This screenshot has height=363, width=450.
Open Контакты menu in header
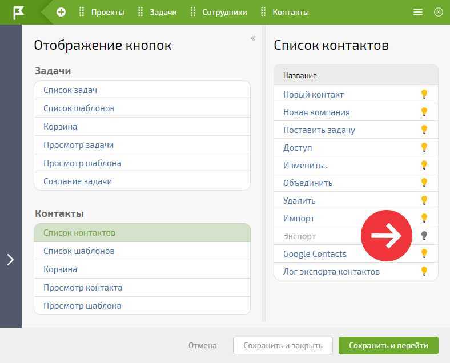(291, 13)
